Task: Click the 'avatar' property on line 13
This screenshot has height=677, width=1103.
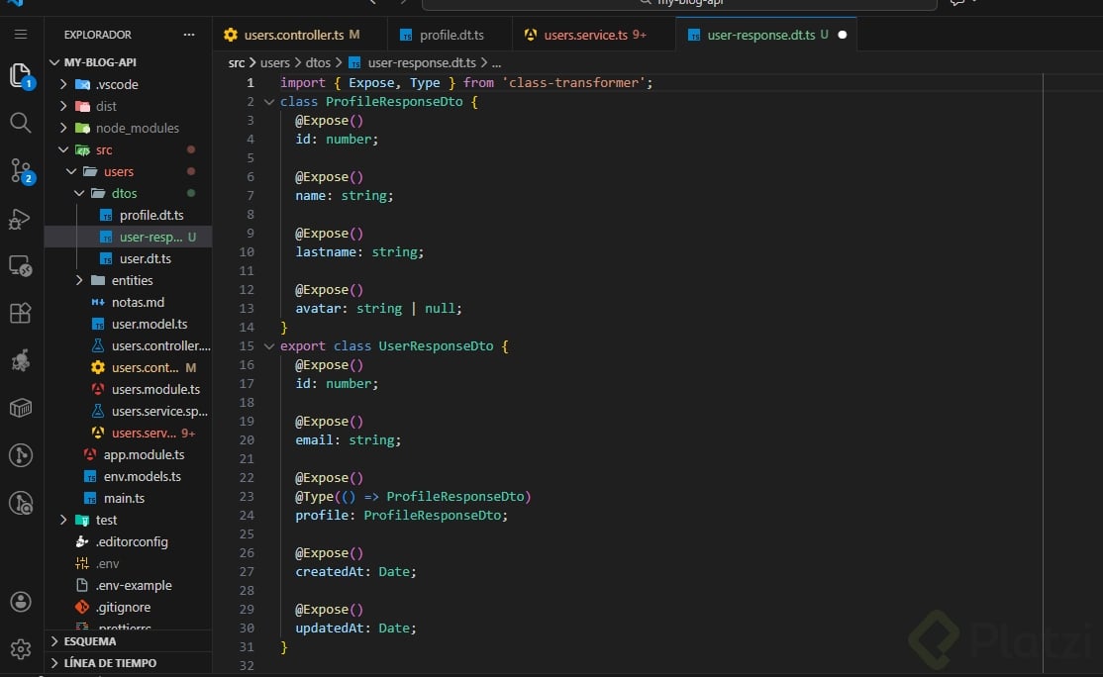Action: (x=318, y=309)
